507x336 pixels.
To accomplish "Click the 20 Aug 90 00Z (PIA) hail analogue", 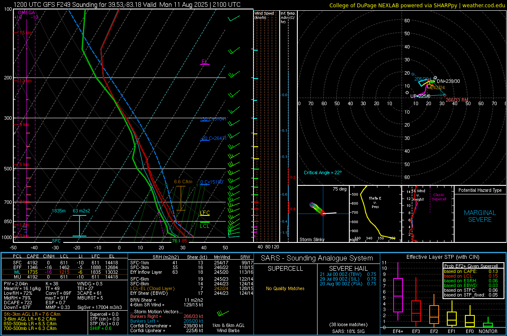I will (x=348, y=284).
